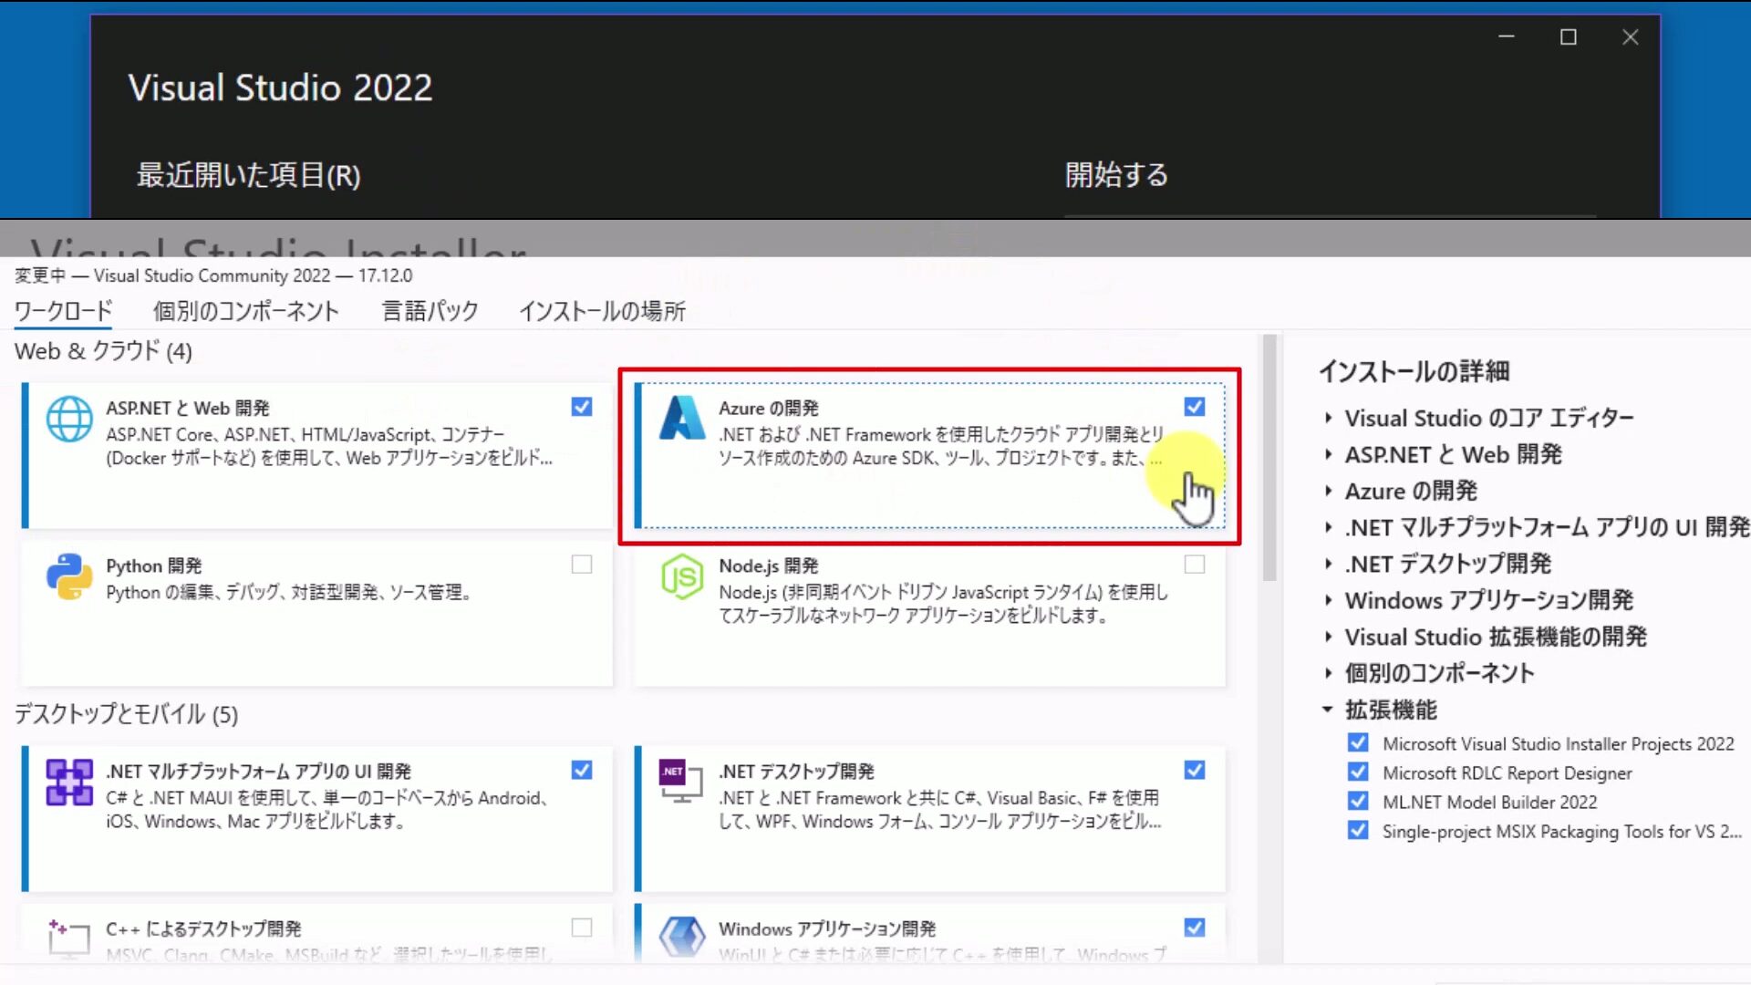The image size is (1751, 985).
Task: Uncheck .NET マルチプラットフォーム アプリの UI 開発
Action: 582,771
